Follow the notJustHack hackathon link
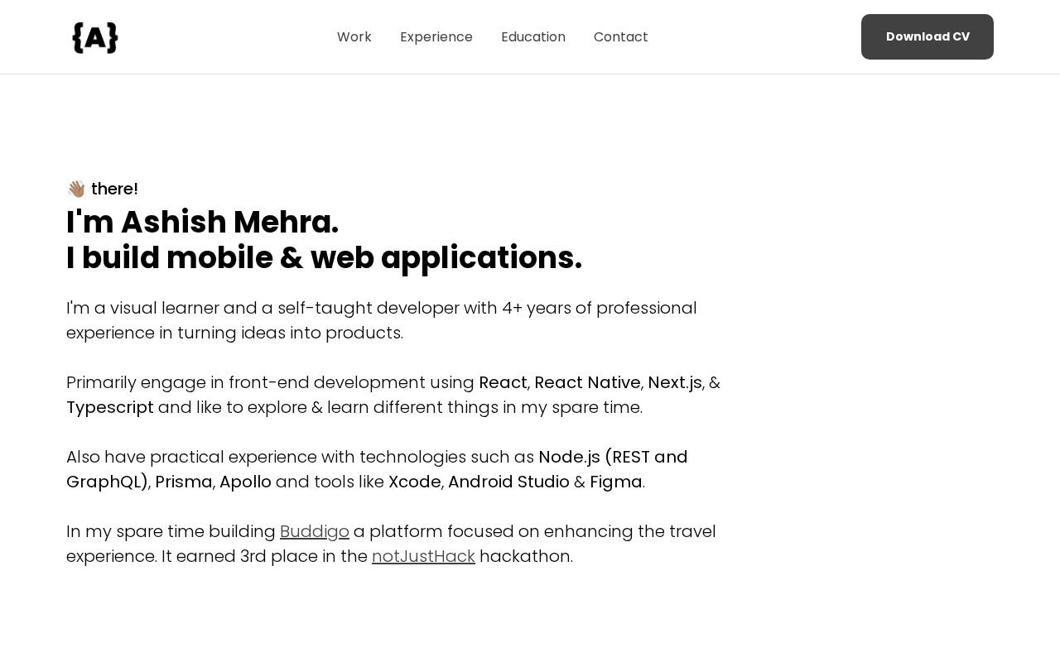The width and height of the screenshot is (1060, 662). coord(423,556)
